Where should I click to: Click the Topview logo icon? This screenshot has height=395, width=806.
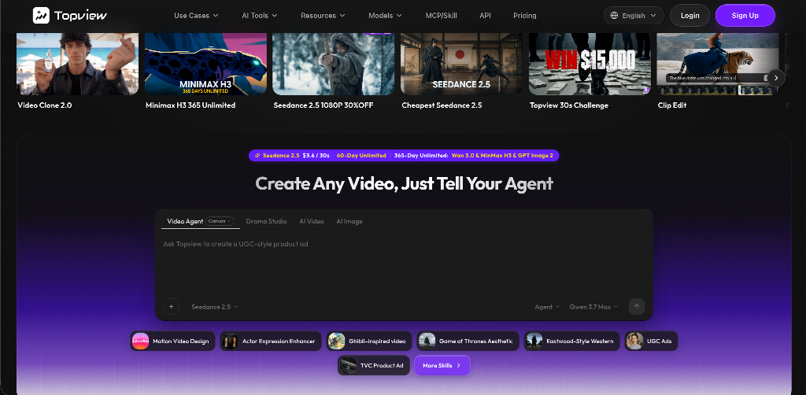pyautogui.click(x=41, y=16)
